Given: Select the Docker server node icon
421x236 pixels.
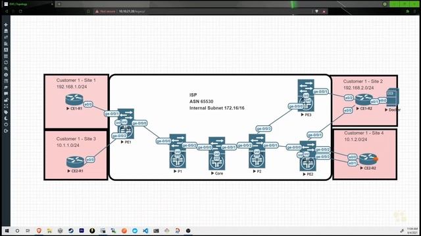Looking at the screenshot, I should pos(392,98).
